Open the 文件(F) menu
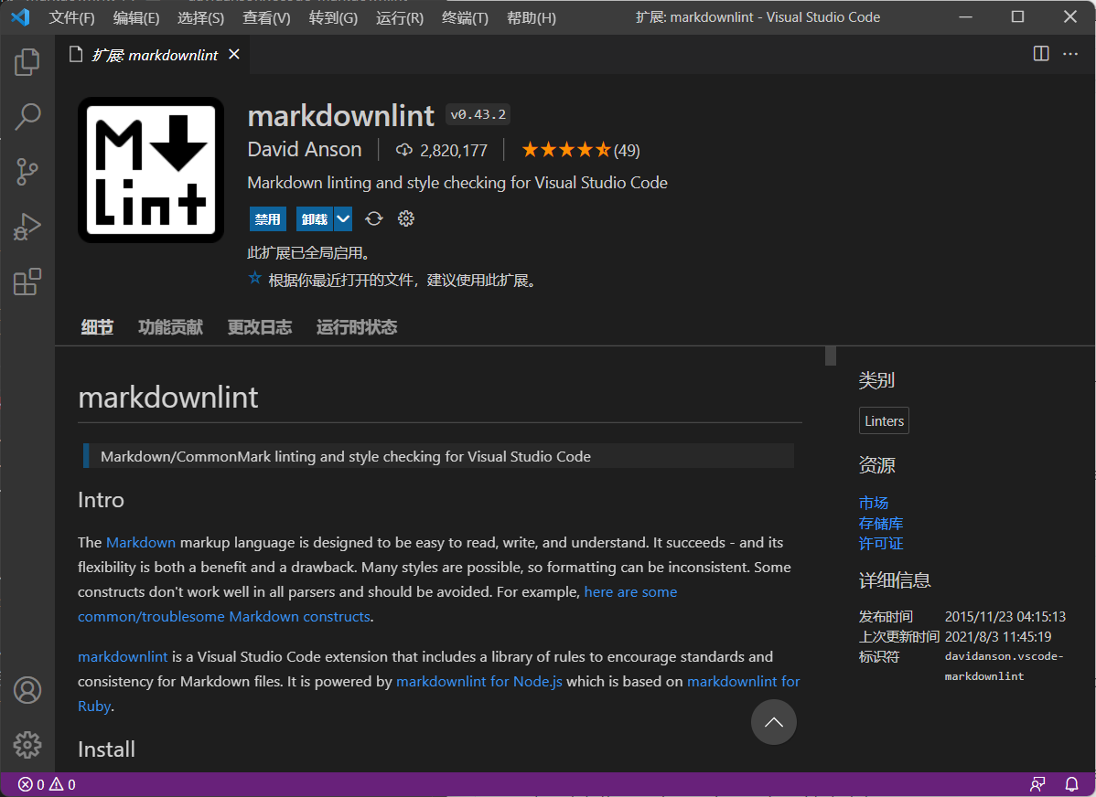 coord(71,17)
